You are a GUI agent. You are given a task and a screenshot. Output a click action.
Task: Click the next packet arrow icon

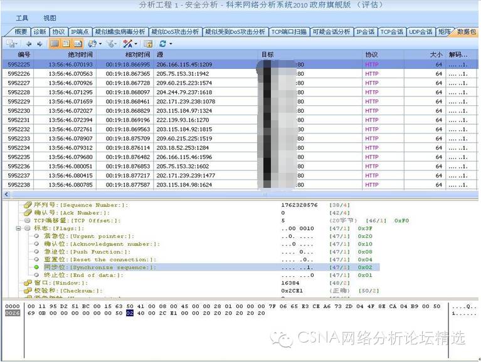pos(40,44)
